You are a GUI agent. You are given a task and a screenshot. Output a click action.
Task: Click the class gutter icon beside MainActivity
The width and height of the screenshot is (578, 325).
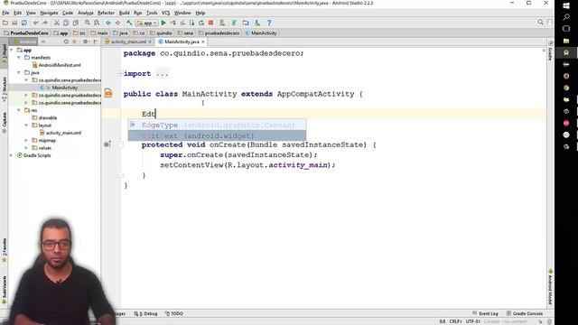[x=108, y=93]
